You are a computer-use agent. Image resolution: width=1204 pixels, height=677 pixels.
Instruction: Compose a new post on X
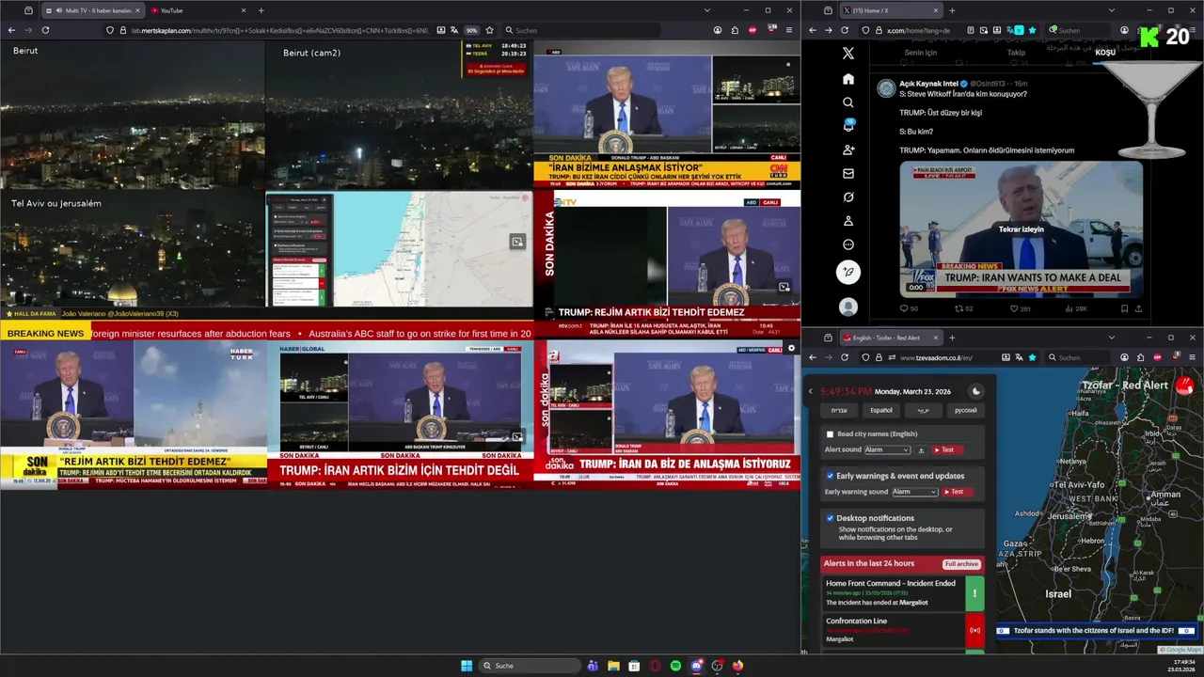pyautogui.click(x=848, y=273)
